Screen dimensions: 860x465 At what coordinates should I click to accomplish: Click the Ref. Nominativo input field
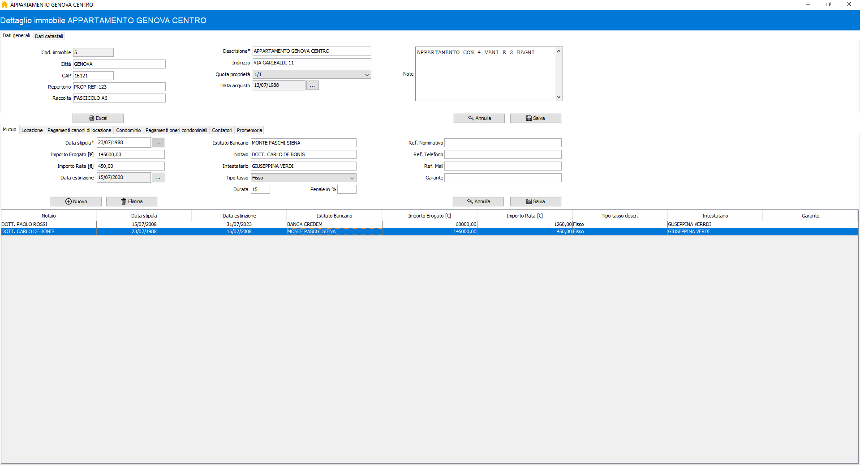pyautogui.click(x=503, y=143)
